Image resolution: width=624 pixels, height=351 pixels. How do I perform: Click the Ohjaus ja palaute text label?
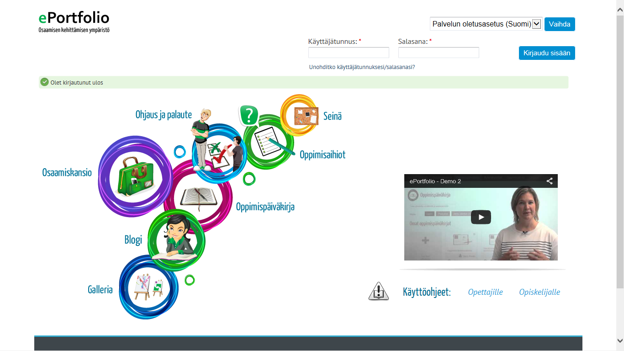164,114
